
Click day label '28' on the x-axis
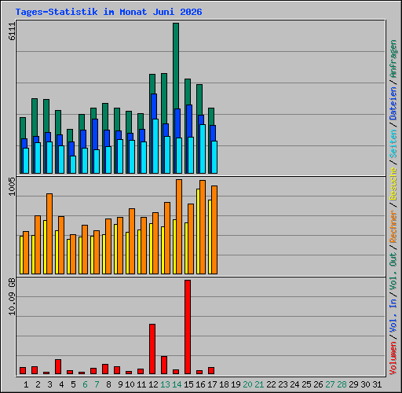[x=342, y=384]
